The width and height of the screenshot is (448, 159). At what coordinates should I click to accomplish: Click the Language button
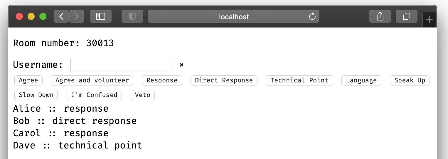click(361, 80)
